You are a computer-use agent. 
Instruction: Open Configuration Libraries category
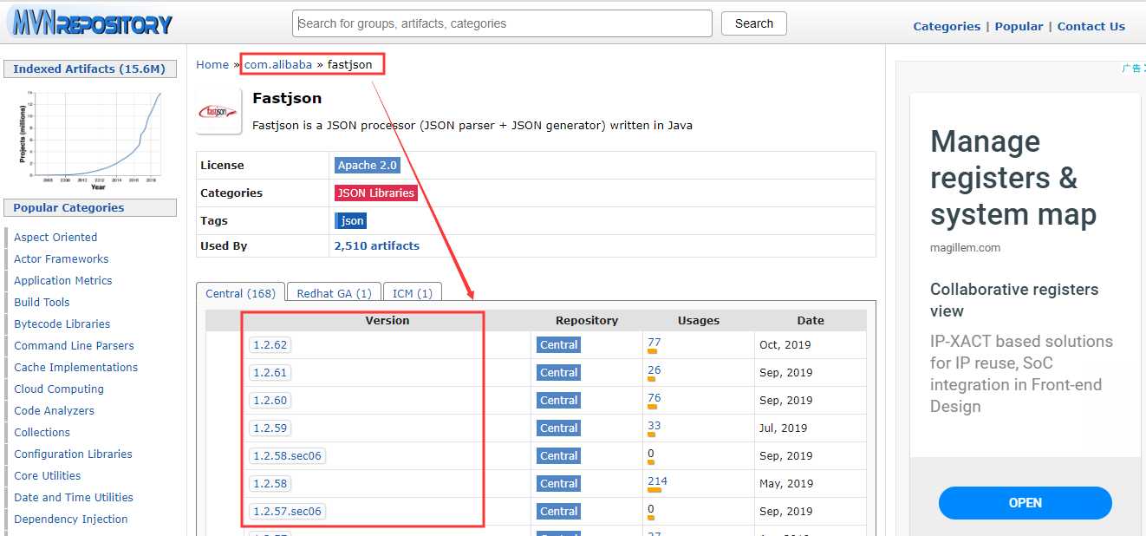click(74, 454)
